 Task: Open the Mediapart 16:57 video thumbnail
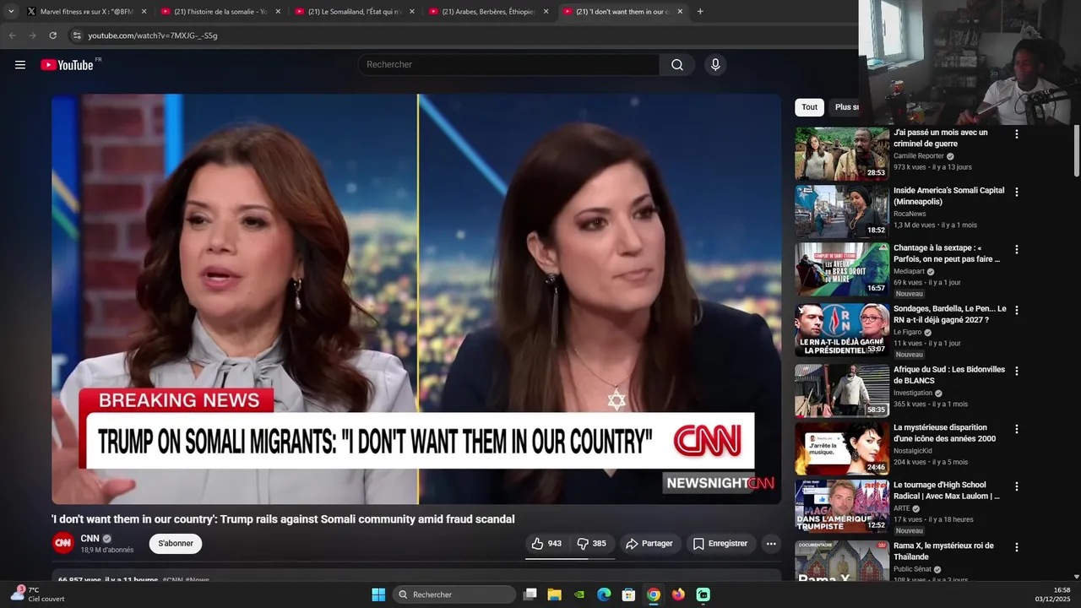(842, 269)
